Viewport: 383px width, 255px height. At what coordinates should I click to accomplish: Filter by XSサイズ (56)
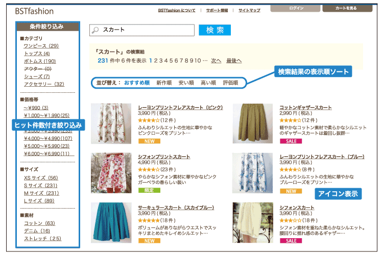coord(41,178)
